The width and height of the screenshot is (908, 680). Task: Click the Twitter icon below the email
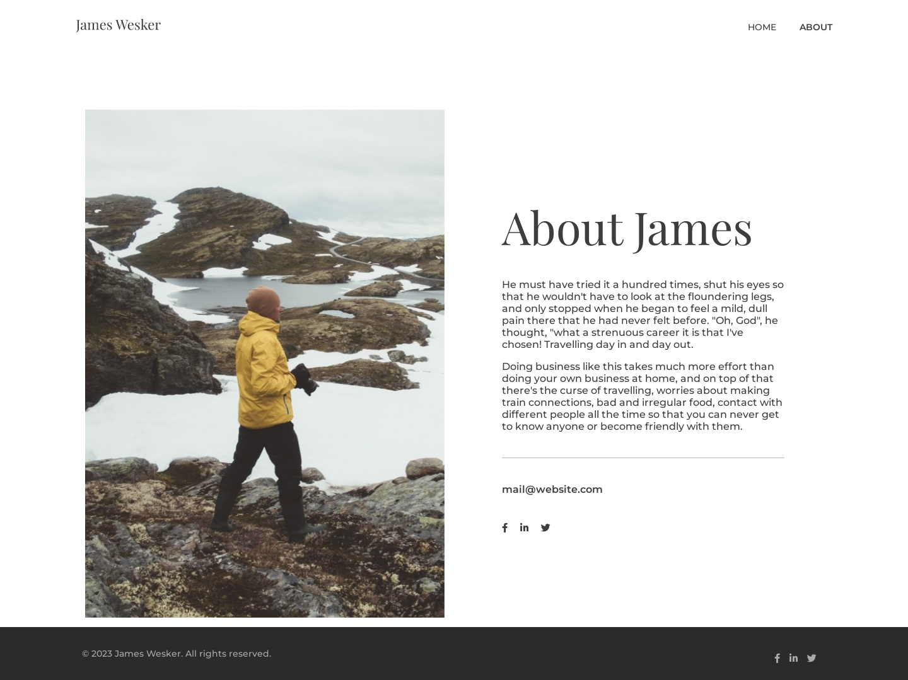[x=545, y=528]
